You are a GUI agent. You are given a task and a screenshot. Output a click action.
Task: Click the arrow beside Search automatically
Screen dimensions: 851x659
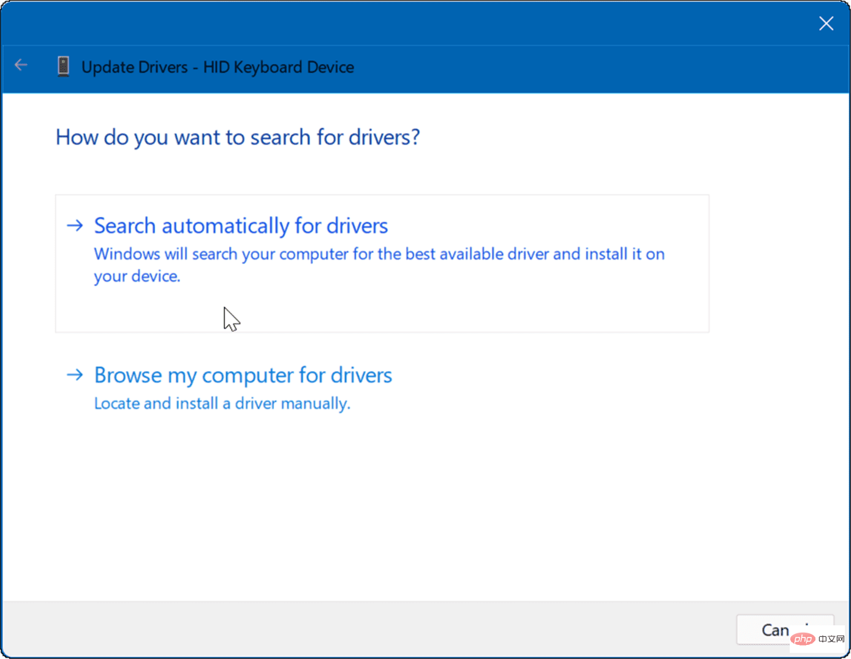click(75, 225)
